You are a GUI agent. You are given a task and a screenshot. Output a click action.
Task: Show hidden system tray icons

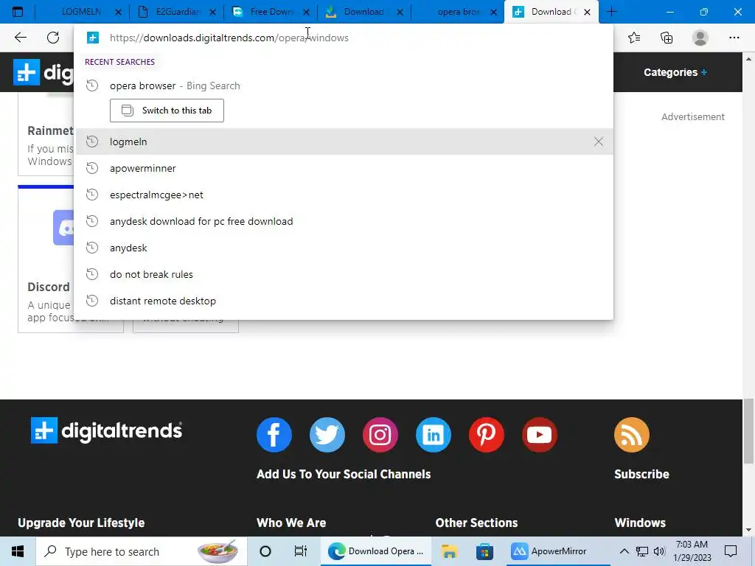click(624, 551)
